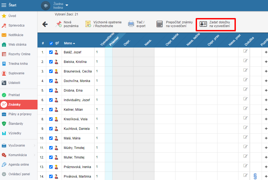The height and width of the screenshot is (180, 268).
Task: Add note plus for Baláž, Jozef
Action: pyautogui.click(x=266, y=52)
